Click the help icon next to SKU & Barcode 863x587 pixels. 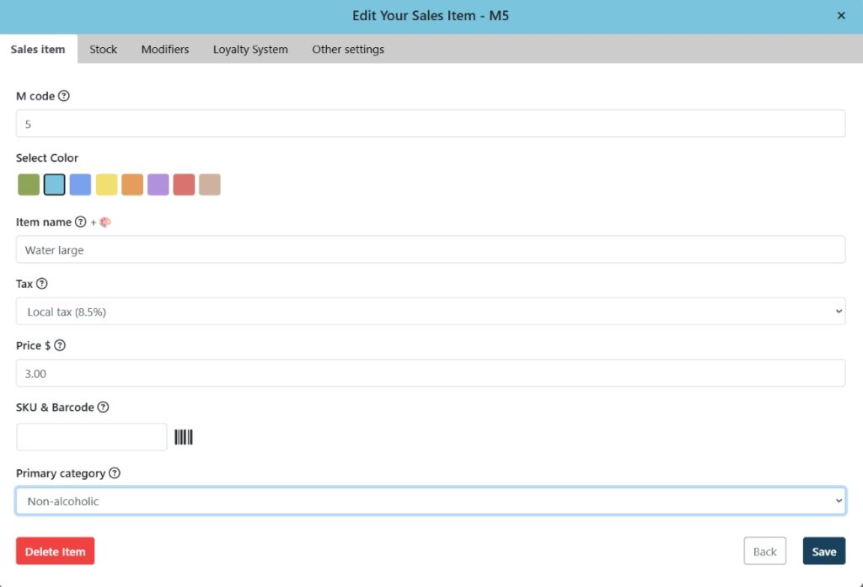104,408
